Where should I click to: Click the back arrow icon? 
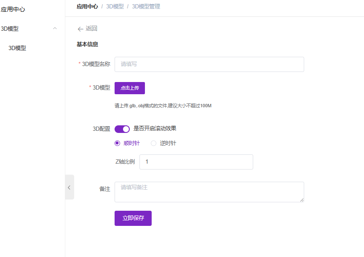pyautogui.click(x=80, y=29)
